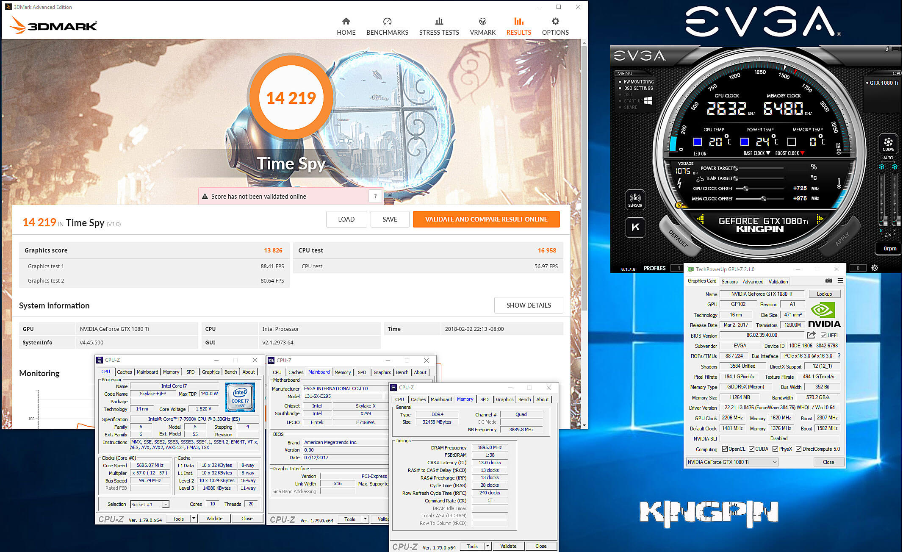Toggle the OpenCL checkbox
The height and width of the screenshot is (552, 903).
coord(725,449)
